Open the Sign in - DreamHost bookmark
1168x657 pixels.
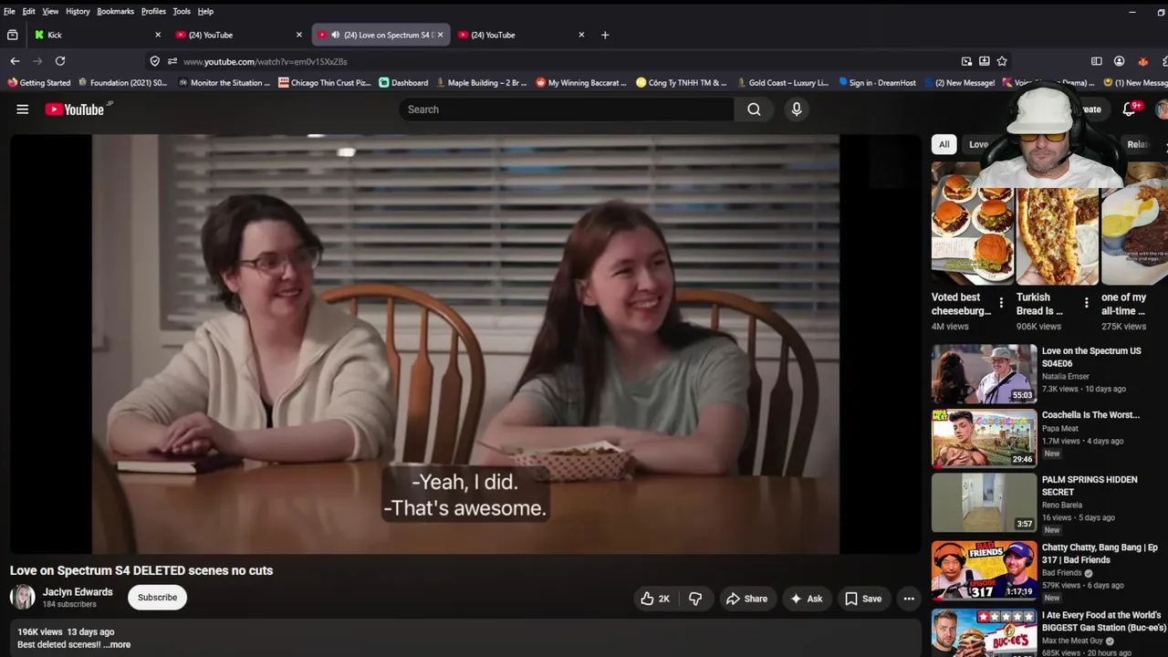(x=877, y=82)
